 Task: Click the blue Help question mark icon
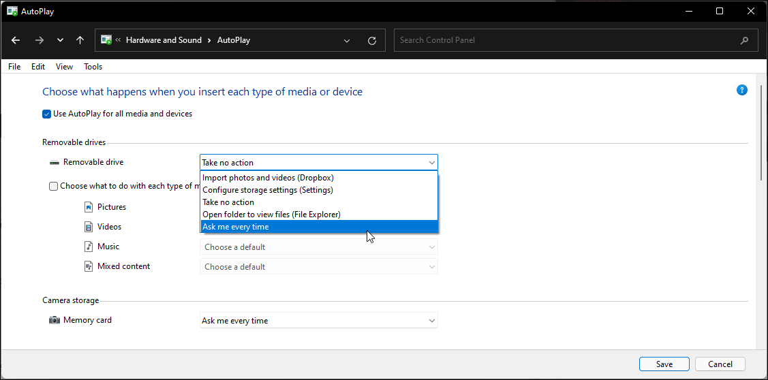pyautogui.click(x=742, y=90)
